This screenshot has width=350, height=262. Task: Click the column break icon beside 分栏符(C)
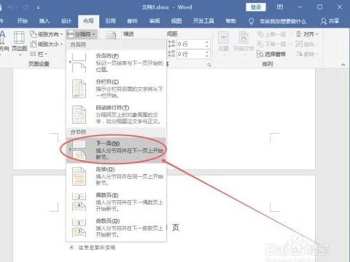click(x=79, y=89)
